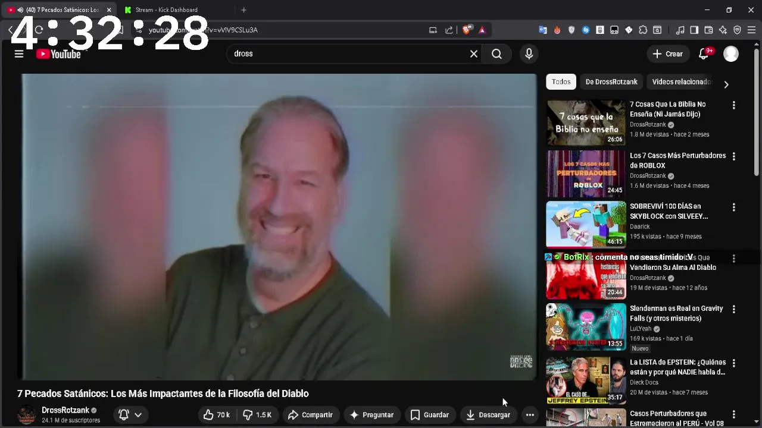Open options for La LISTA de EPSTEIN video

733,363
